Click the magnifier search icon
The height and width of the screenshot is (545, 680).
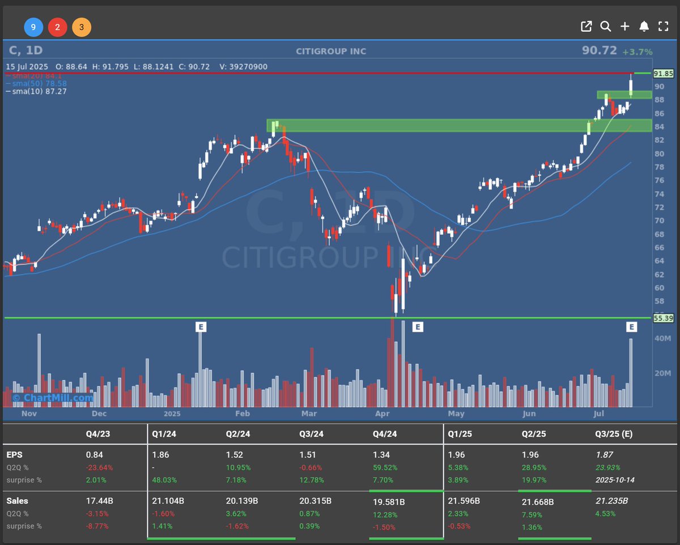605,26
